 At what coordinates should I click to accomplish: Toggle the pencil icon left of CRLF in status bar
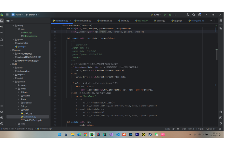click(174, 129)
